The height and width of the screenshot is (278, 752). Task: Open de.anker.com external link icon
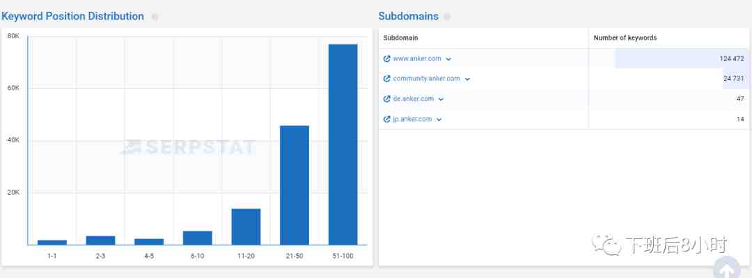387,99
